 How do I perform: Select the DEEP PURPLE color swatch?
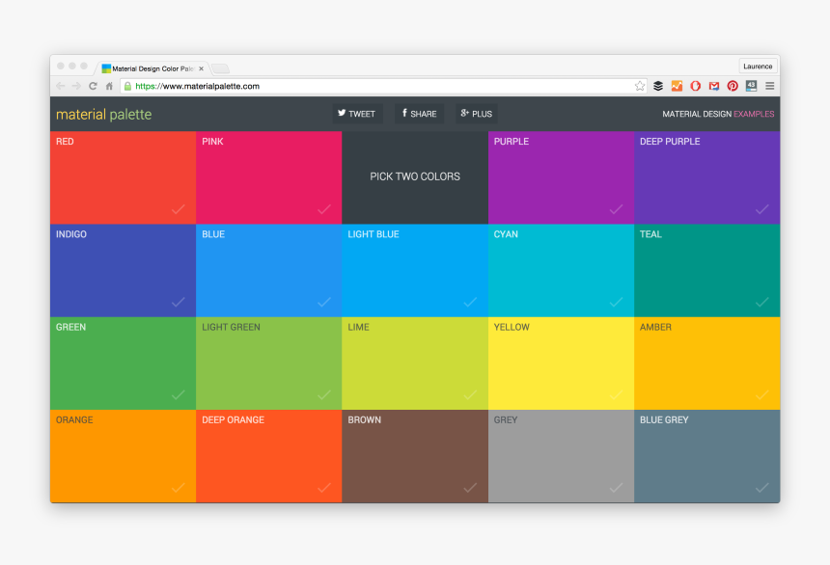706,176
